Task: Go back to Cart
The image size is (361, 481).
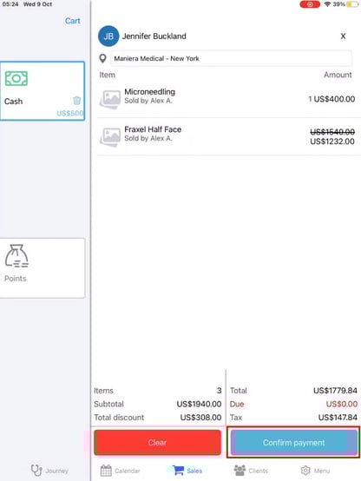Action: 72,21
